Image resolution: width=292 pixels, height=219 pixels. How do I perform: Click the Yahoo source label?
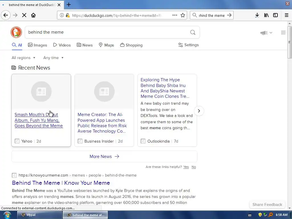27,141
